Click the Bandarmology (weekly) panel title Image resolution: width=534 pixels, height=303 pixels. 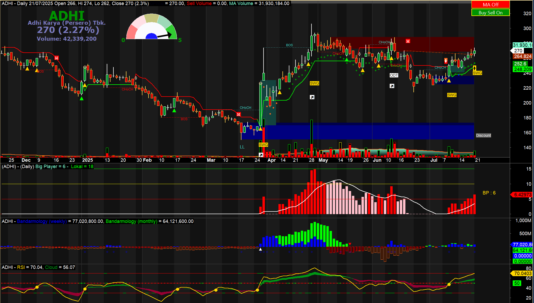coord(42,221)
